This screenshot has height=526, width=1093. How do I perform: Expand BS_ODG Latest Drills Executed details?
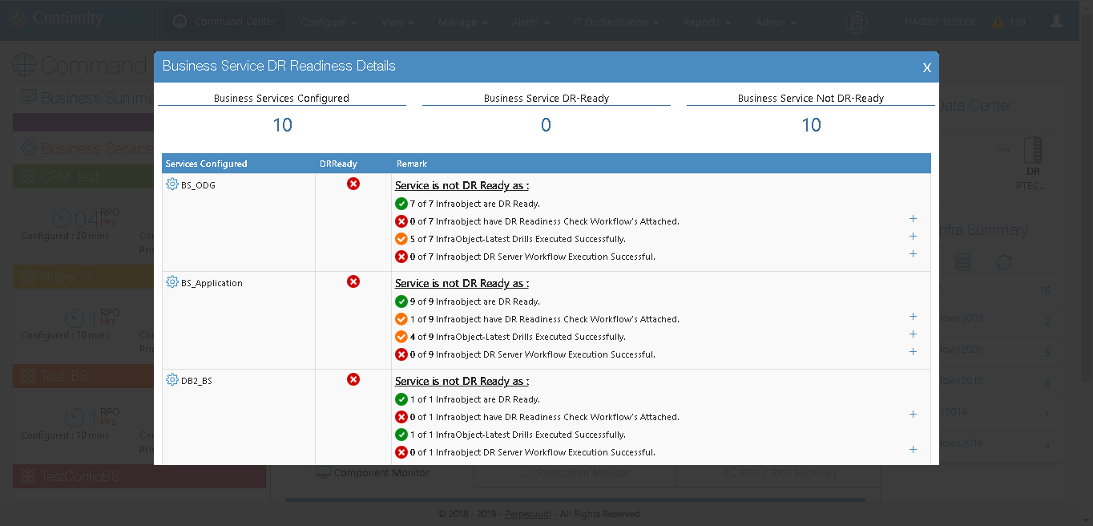coord(913,237)
